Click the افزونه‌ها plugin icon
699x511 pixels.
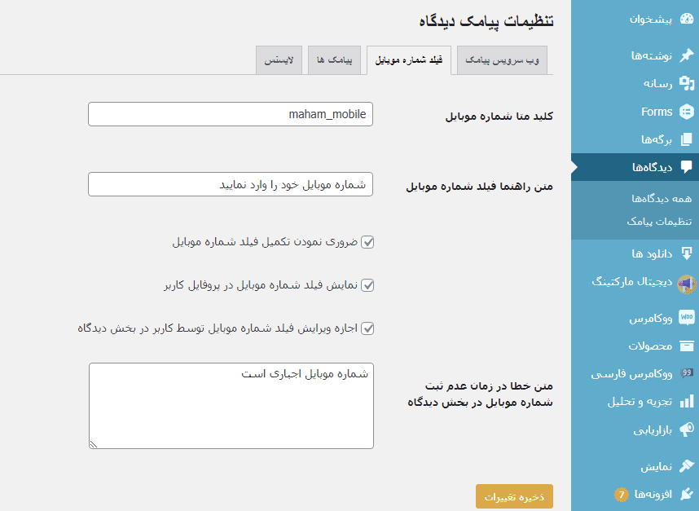[687, 494]
